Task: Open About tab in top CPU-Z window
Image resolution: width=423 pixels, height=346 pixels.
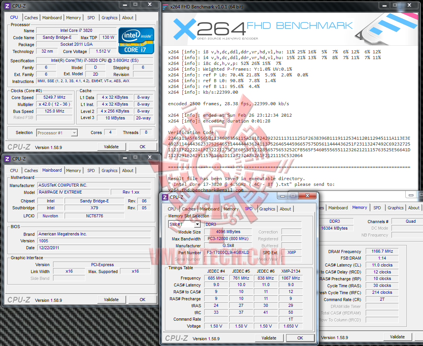Action: coord(128,18)
